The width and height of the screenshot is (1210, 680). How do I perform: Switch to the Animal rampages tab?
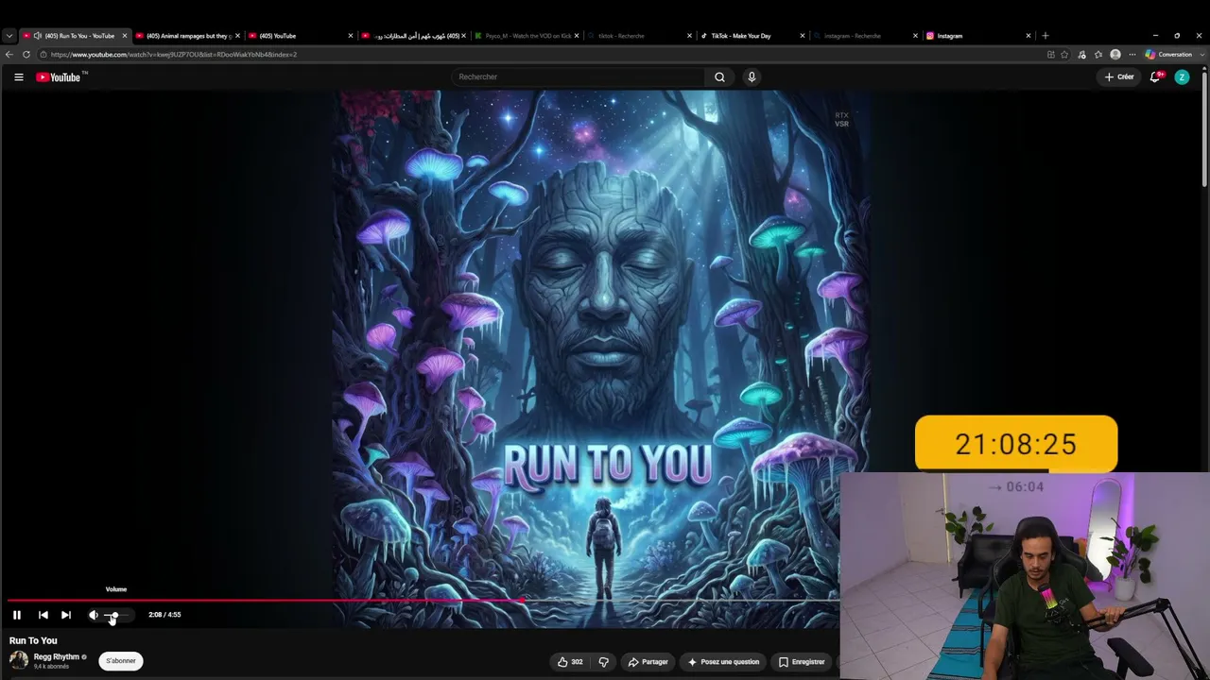(189, 36)
